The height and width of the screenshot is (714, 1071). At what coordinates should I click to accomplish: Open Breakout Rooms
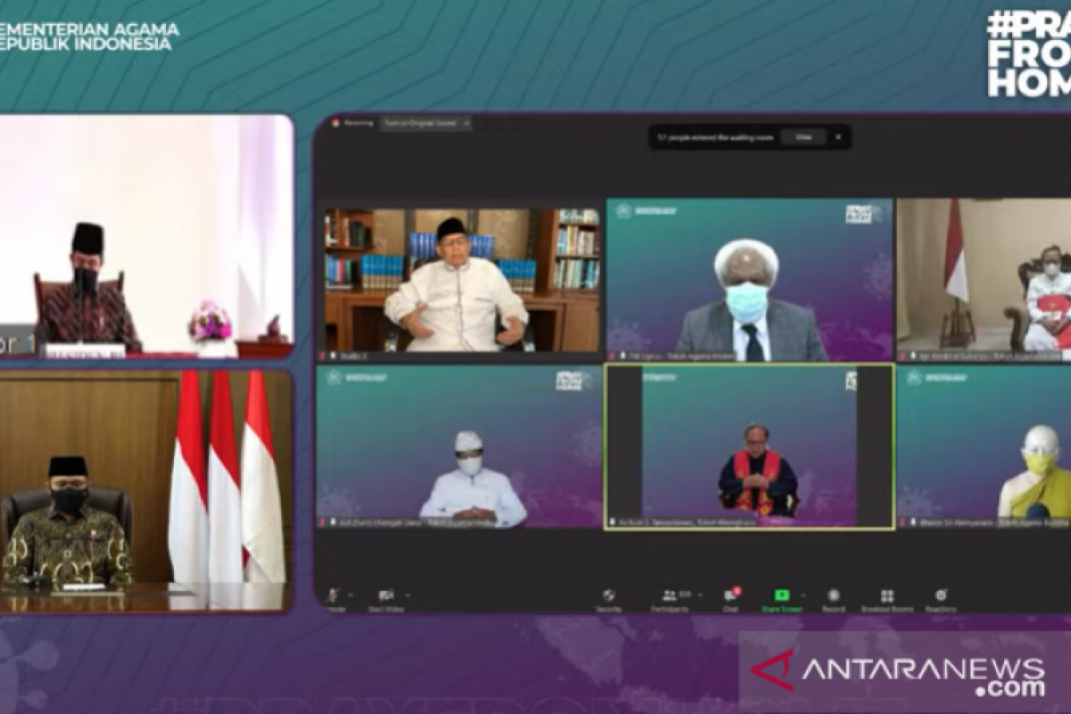click(x=886, y=597)
